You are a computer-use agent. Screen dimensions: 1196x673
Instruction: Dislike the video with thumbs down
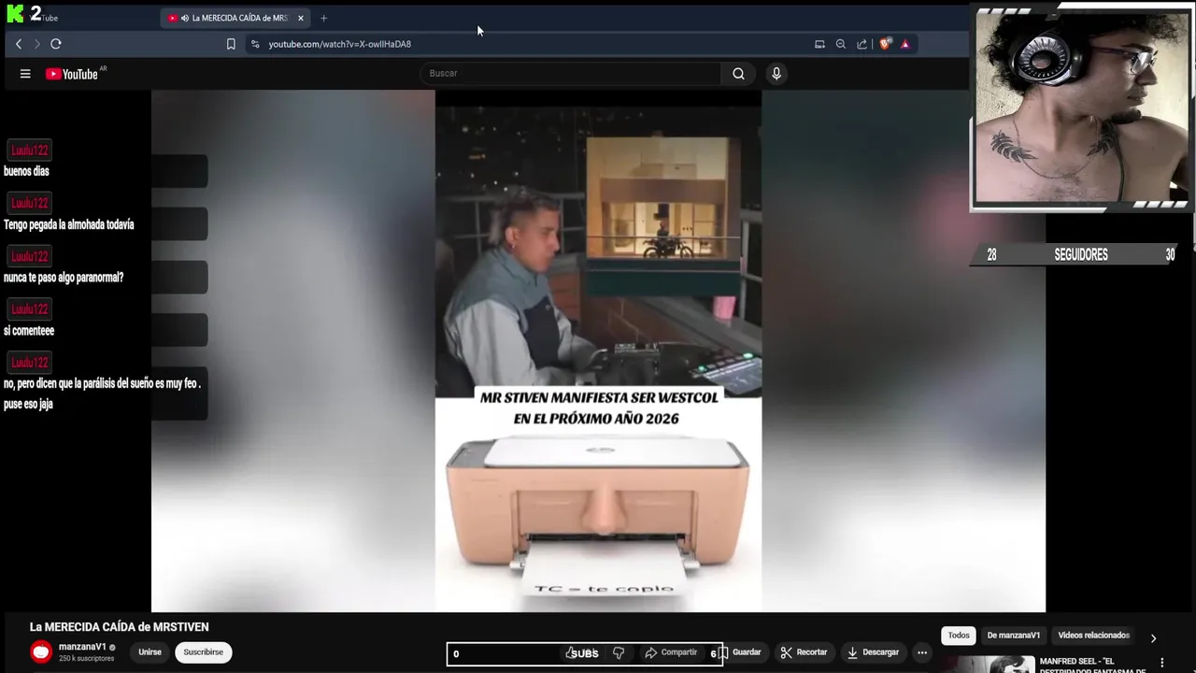coord(619,652)
